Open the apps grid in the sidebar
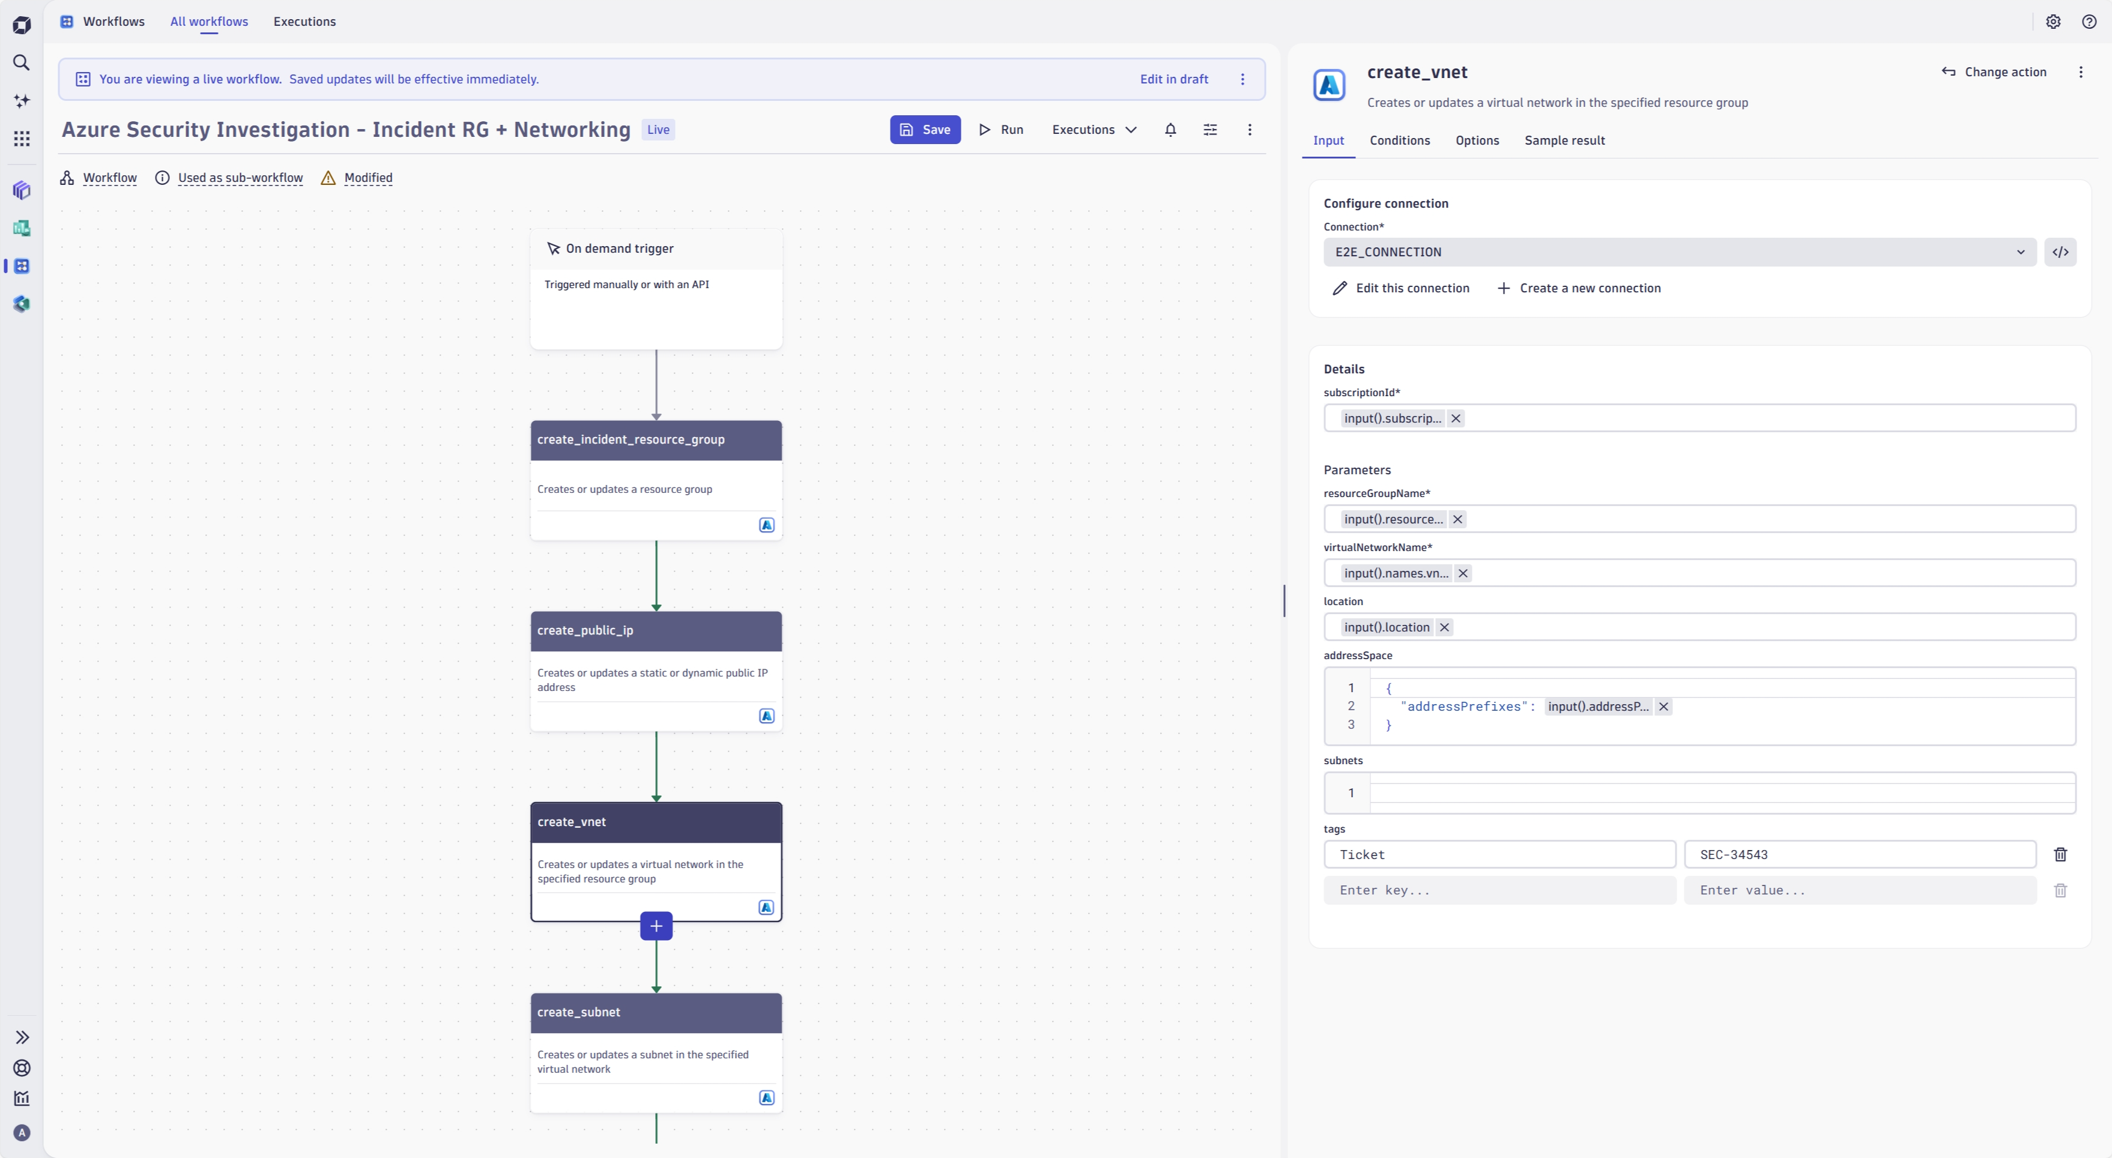 (x=21, y=139)
